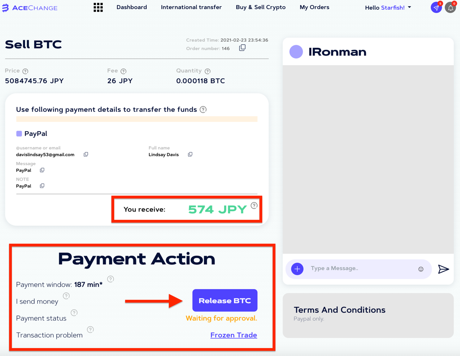Copy the order number 146
460x356 pixels.
242,48
